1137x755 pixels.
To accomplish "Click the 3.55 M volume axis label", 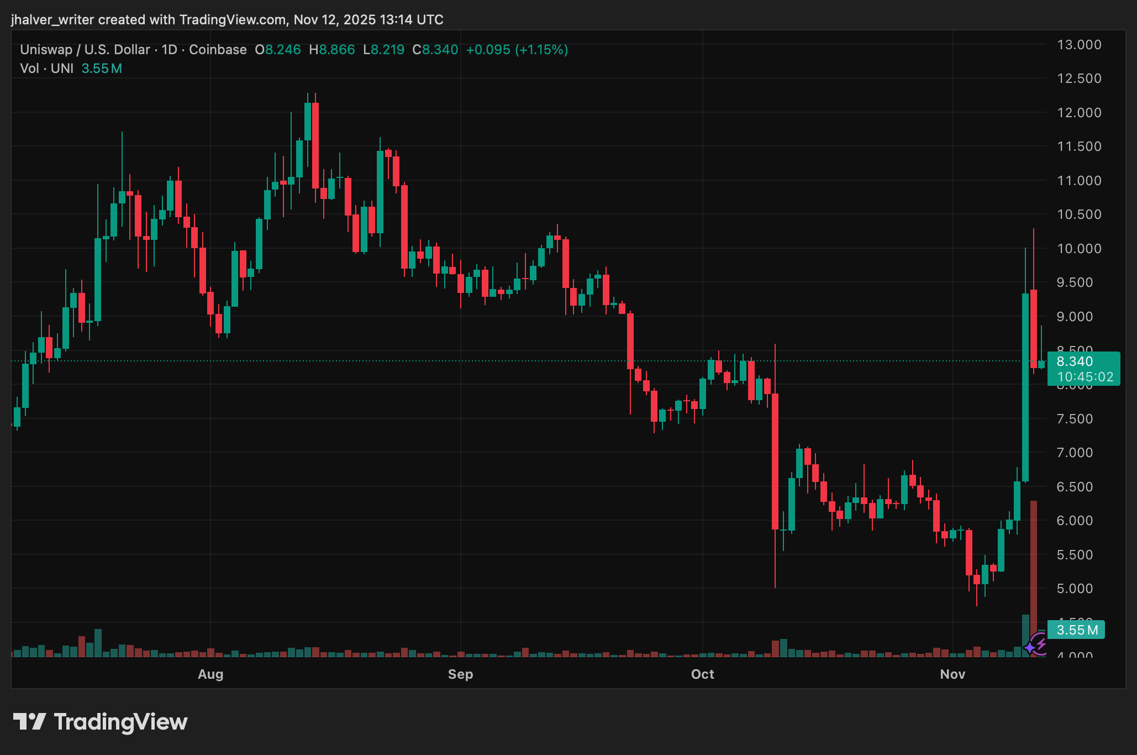I will 1077,630.
